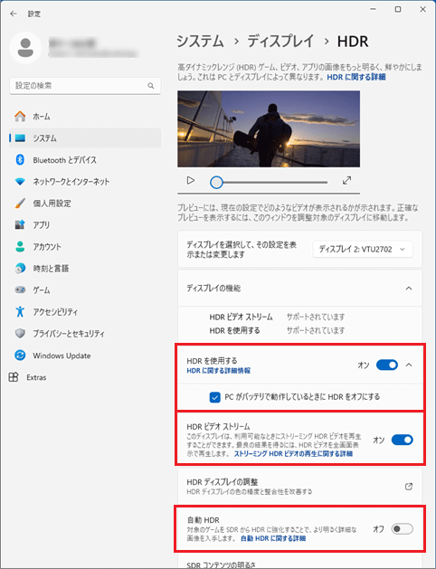Click the Windows Update sync icon
Screen dimensions: 436x569
pyautogui.click(x=20, y=356)
